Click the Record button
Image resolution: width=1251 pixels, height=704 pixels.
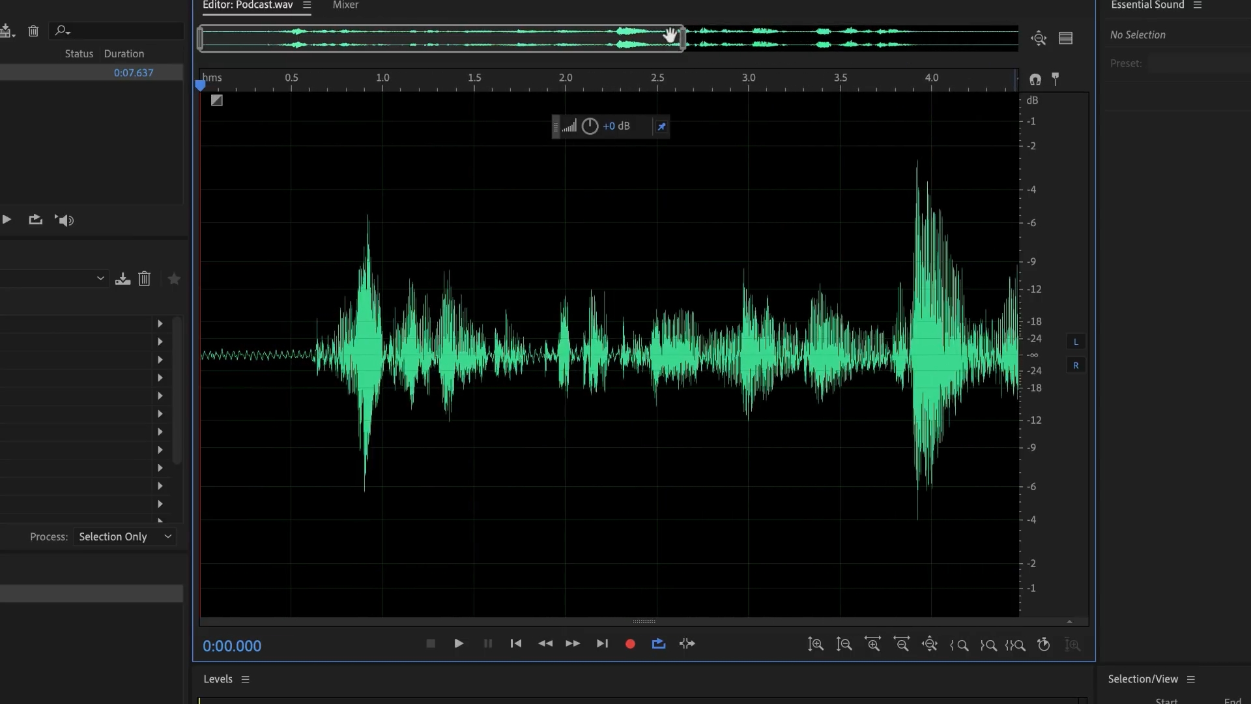(630, 644)
